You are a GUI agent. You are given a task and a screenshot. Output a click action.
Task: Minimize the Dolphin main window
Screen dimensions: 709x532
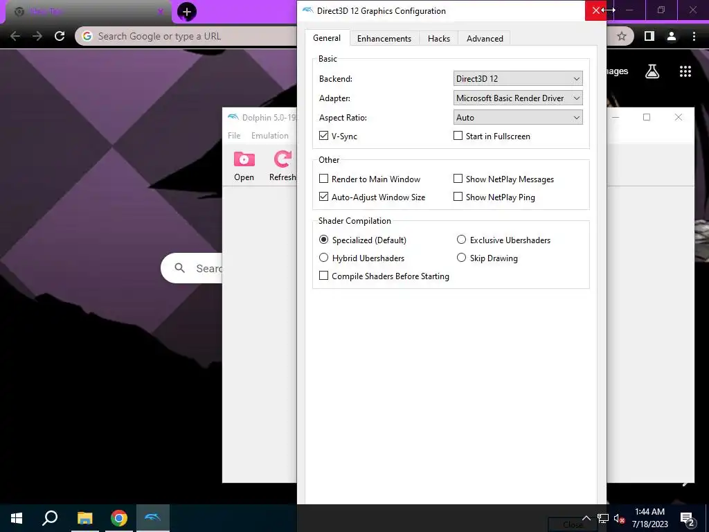tap(616, 117)
